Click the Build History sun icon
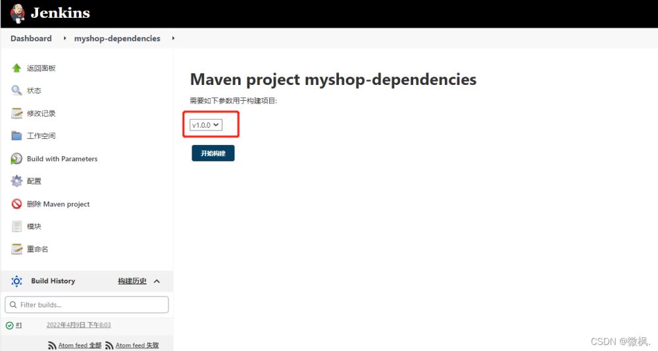 (x=16, y=281)
